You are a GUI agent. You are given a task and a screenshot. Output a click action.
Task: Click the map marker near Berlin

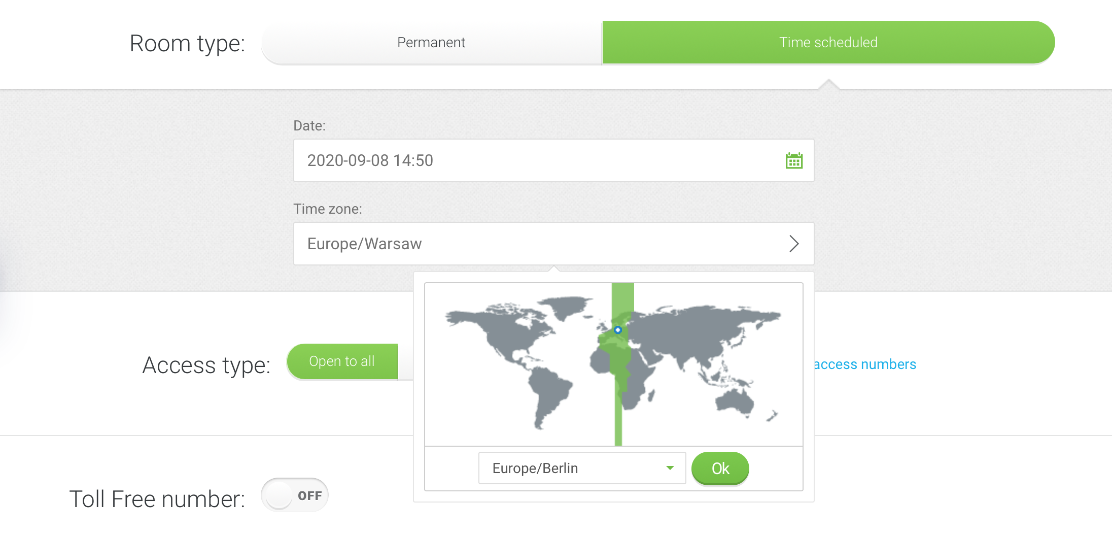pyautogui.click(x=617, y=330)
